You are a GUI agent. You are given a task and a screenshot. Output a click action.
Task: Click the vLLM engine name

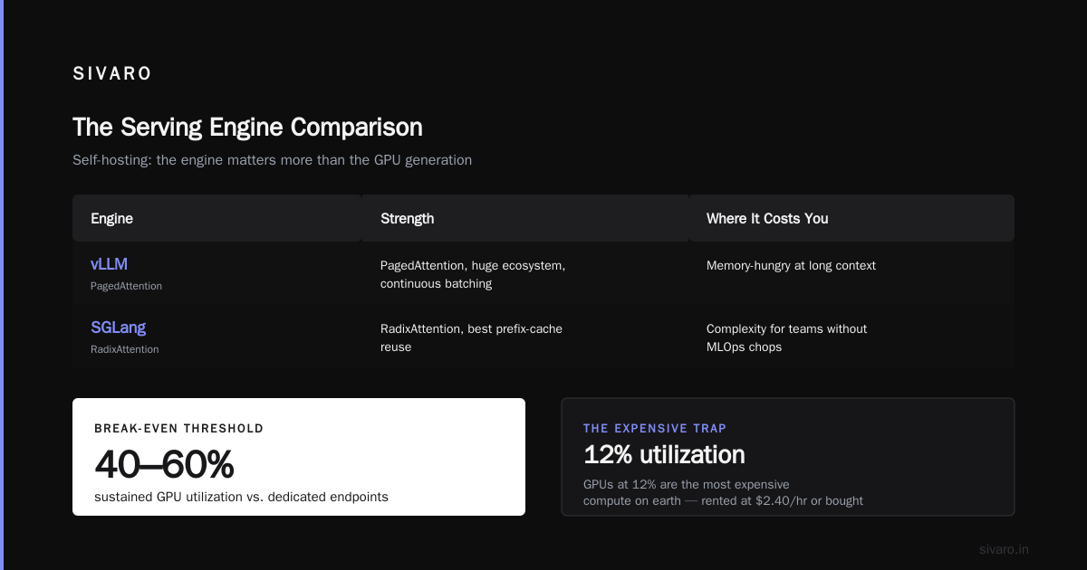(x=109, y=264)
